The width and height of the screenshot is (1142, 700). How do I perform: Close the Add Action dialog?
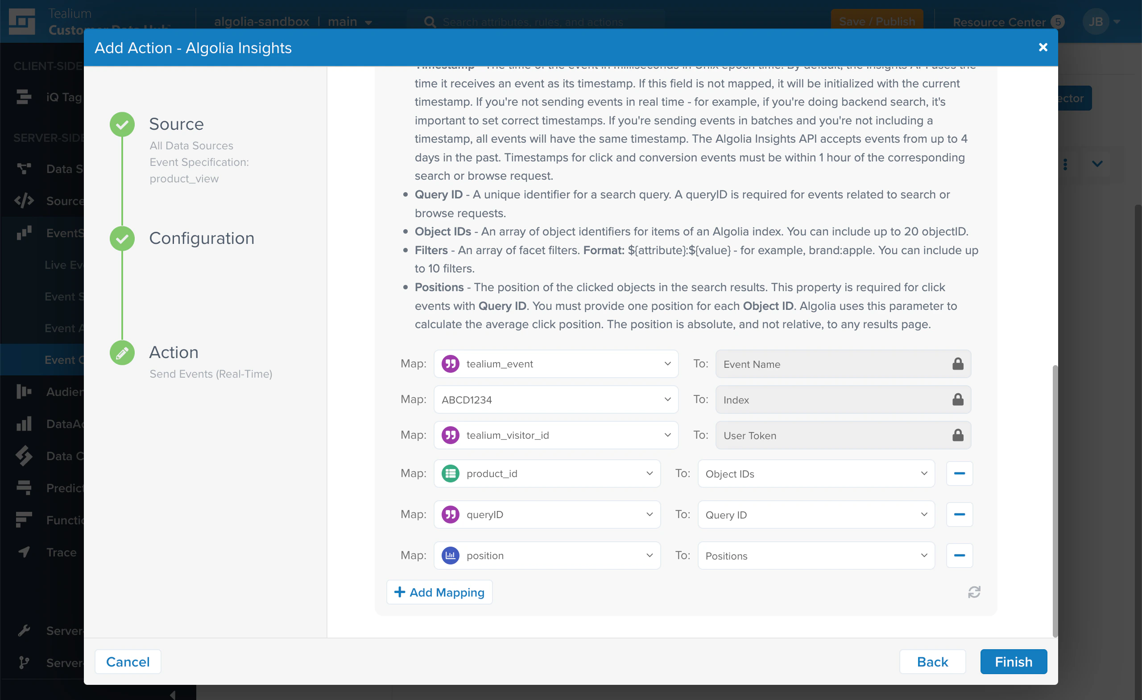coord(1043,47)
